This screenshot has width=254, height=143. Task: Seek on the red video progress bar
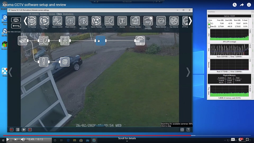(97, 135)
